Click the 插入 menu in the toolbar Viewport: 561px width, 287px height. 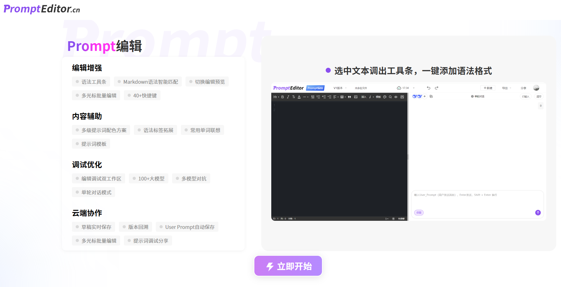pyautogui.click(x=364, y=97)
